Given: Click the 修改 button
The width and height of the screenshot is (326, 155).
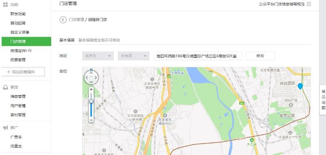Looking at the screenshot, I should [260, 56].
